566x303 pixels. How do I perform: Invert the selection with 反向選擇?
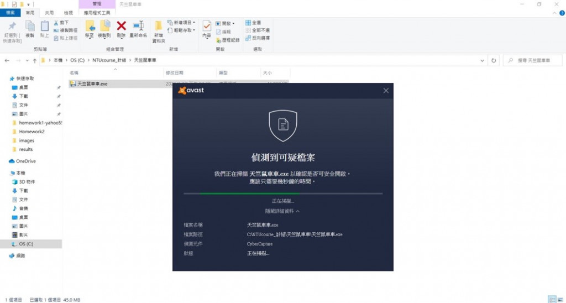[x=258, y=38]
